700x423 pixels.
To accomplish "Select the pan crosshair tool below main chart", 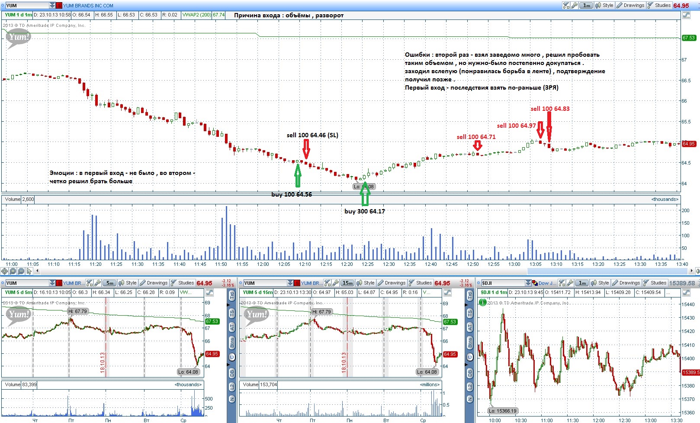I will [5, 271].
